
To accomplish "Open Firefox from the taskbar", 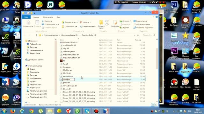I will pyautogui.click(x=12, y=111).
